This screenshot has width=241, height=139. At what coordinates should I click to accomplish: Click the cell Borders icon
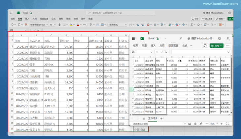tap(64, 25)
